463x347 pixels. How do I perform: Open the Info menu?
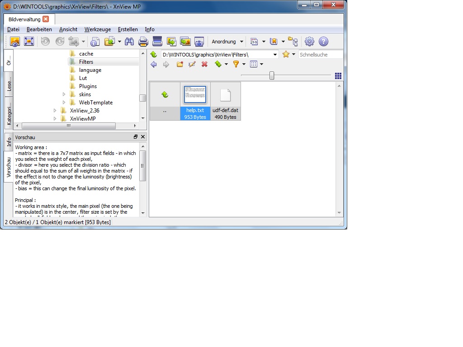point(150,29)
